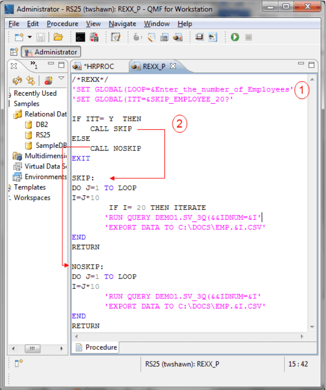
Task: Run the procedure with green play button
Action: [235, 37]
